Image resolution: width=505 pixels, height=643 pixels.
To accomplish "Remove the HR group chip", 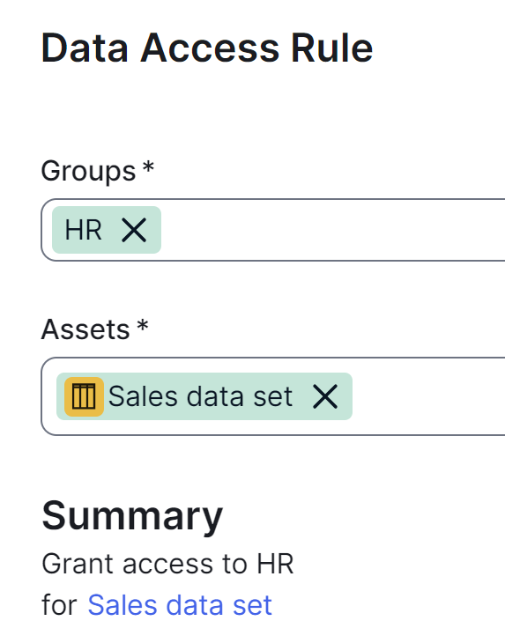I will tap(134, 230).
